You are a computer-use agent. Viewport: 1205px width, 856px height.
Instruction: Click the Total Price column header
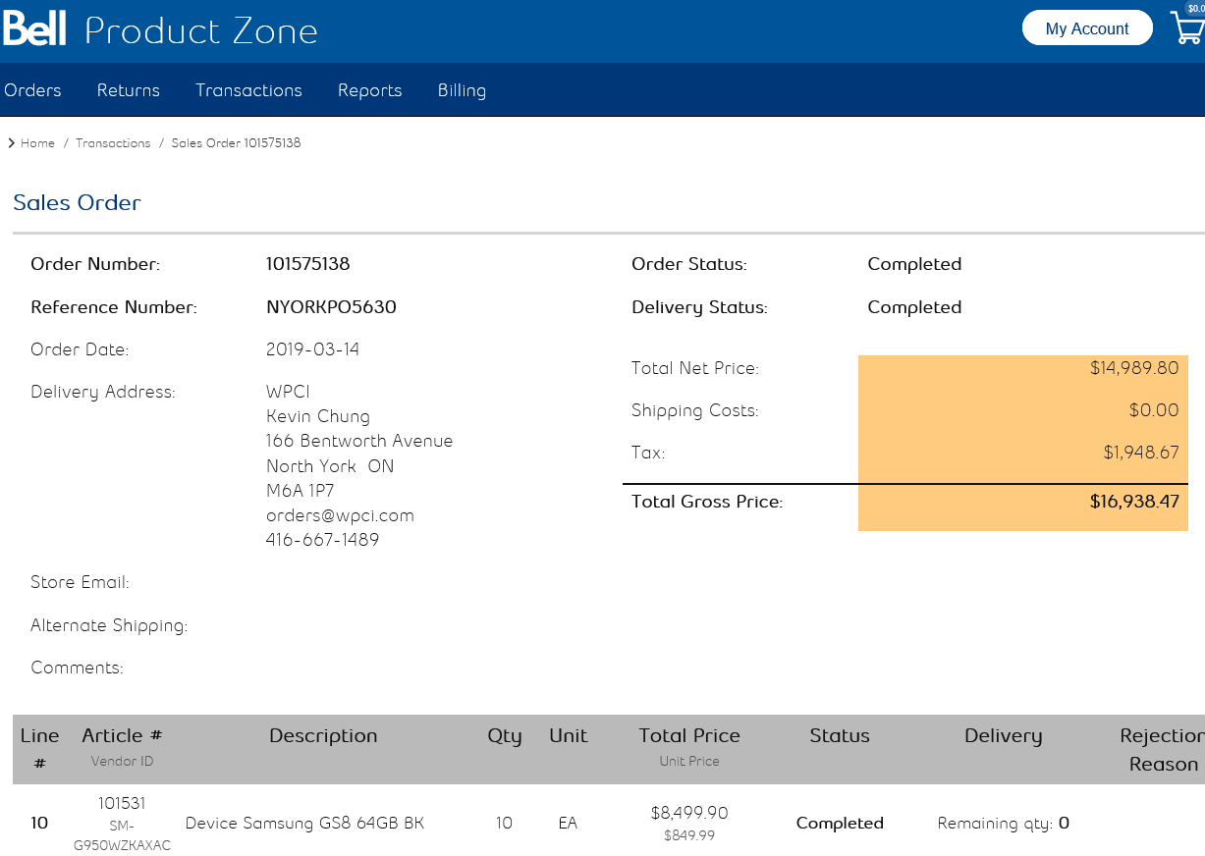[689, 736]
